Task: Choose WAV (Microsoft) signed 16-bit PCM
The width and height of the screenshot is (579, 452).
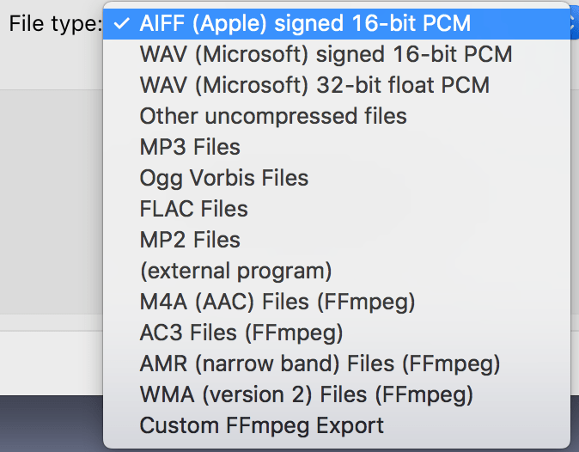Action: [x=326, y=54]
